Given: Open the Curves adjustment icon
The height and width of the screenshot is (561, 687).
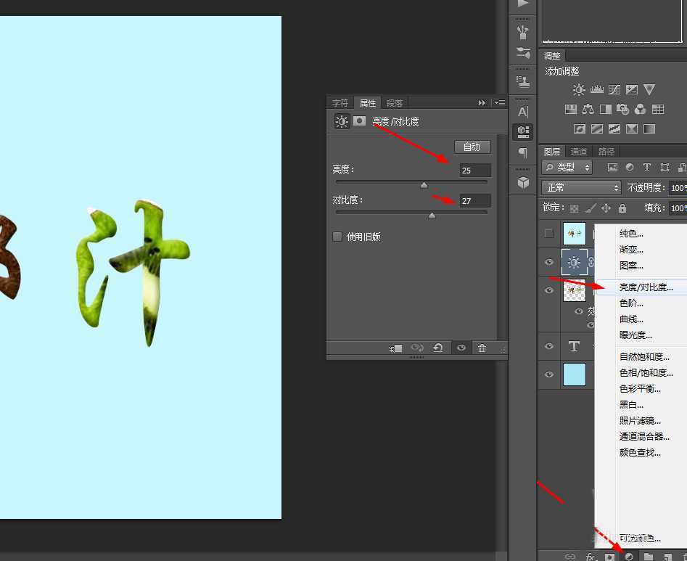Looking at the screenshot, I should [x=614, y=89].
